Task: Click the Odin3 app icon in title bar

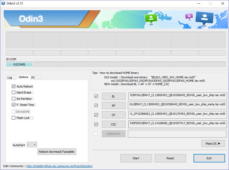Action: click(x=3, y=3)
